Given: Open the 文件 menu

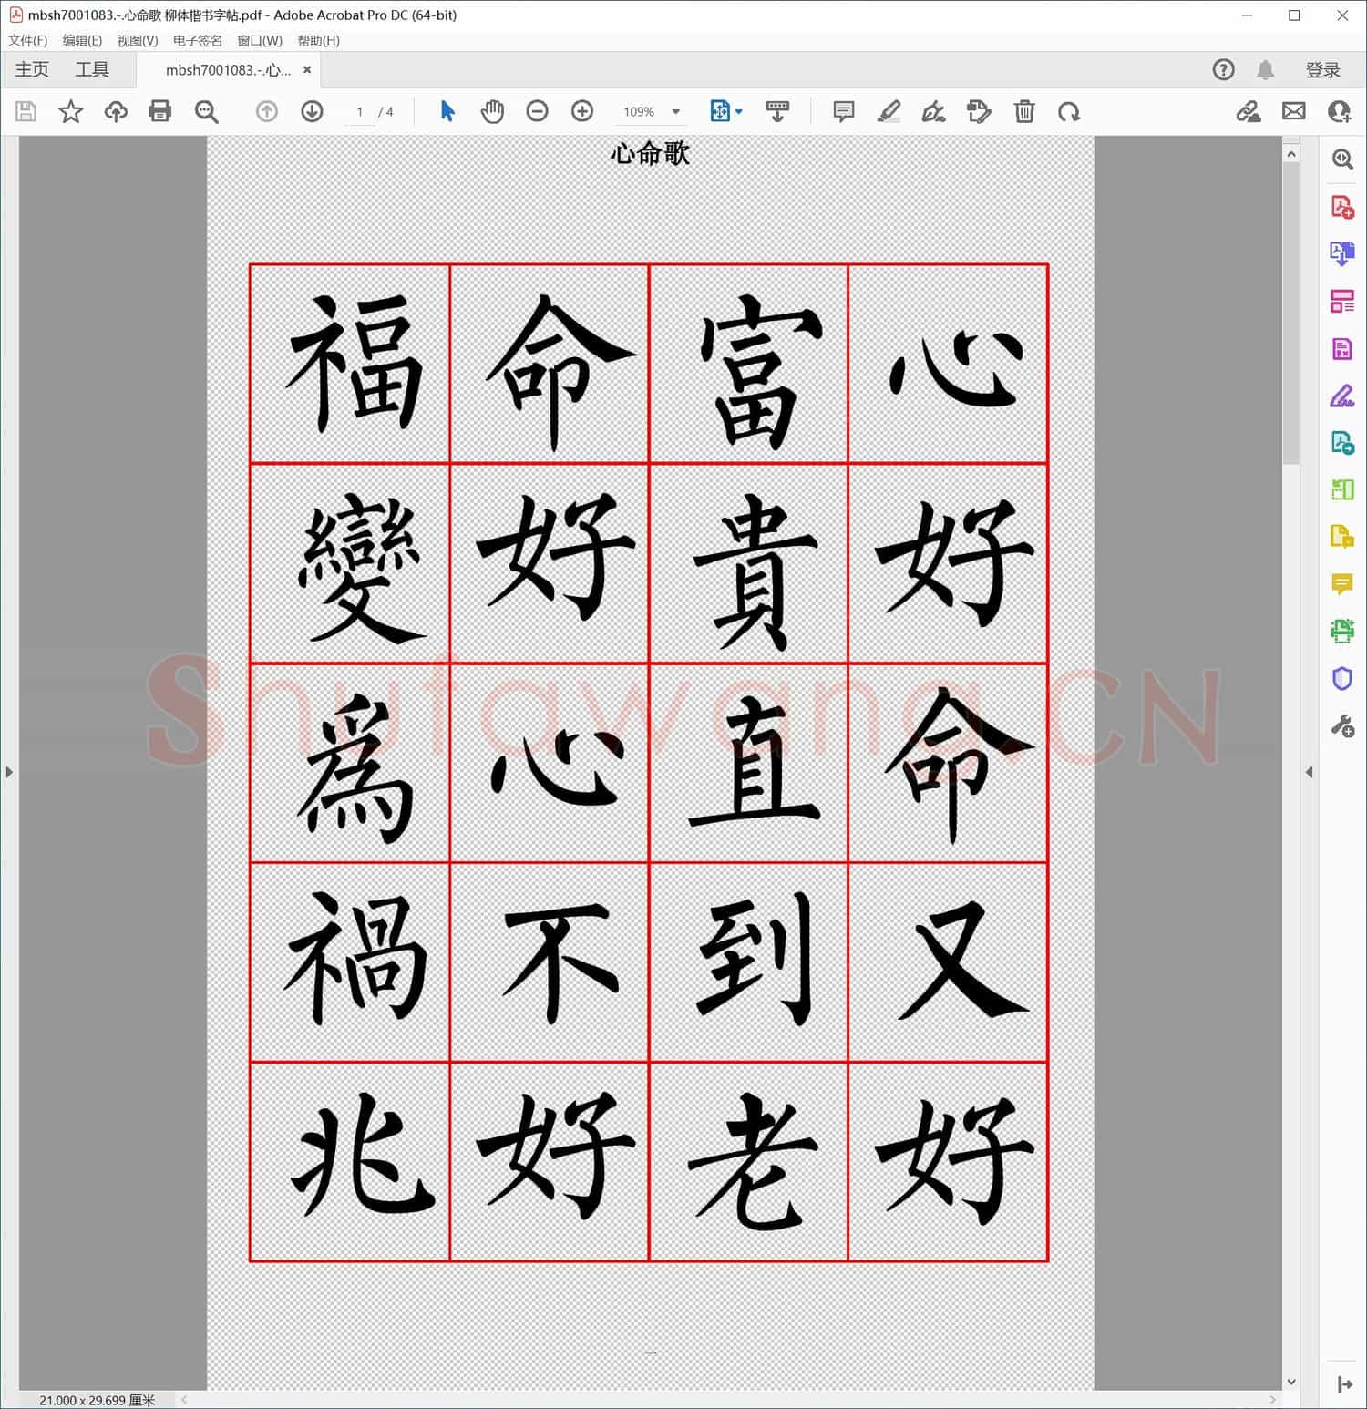Looking at the screenshot, I should [x=26, y=40].
